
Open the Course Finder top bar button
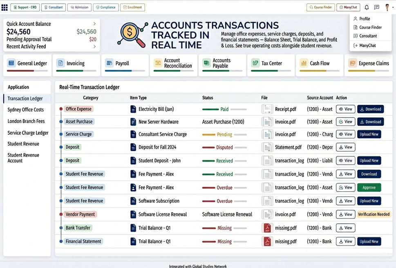(x=321, y=7)
